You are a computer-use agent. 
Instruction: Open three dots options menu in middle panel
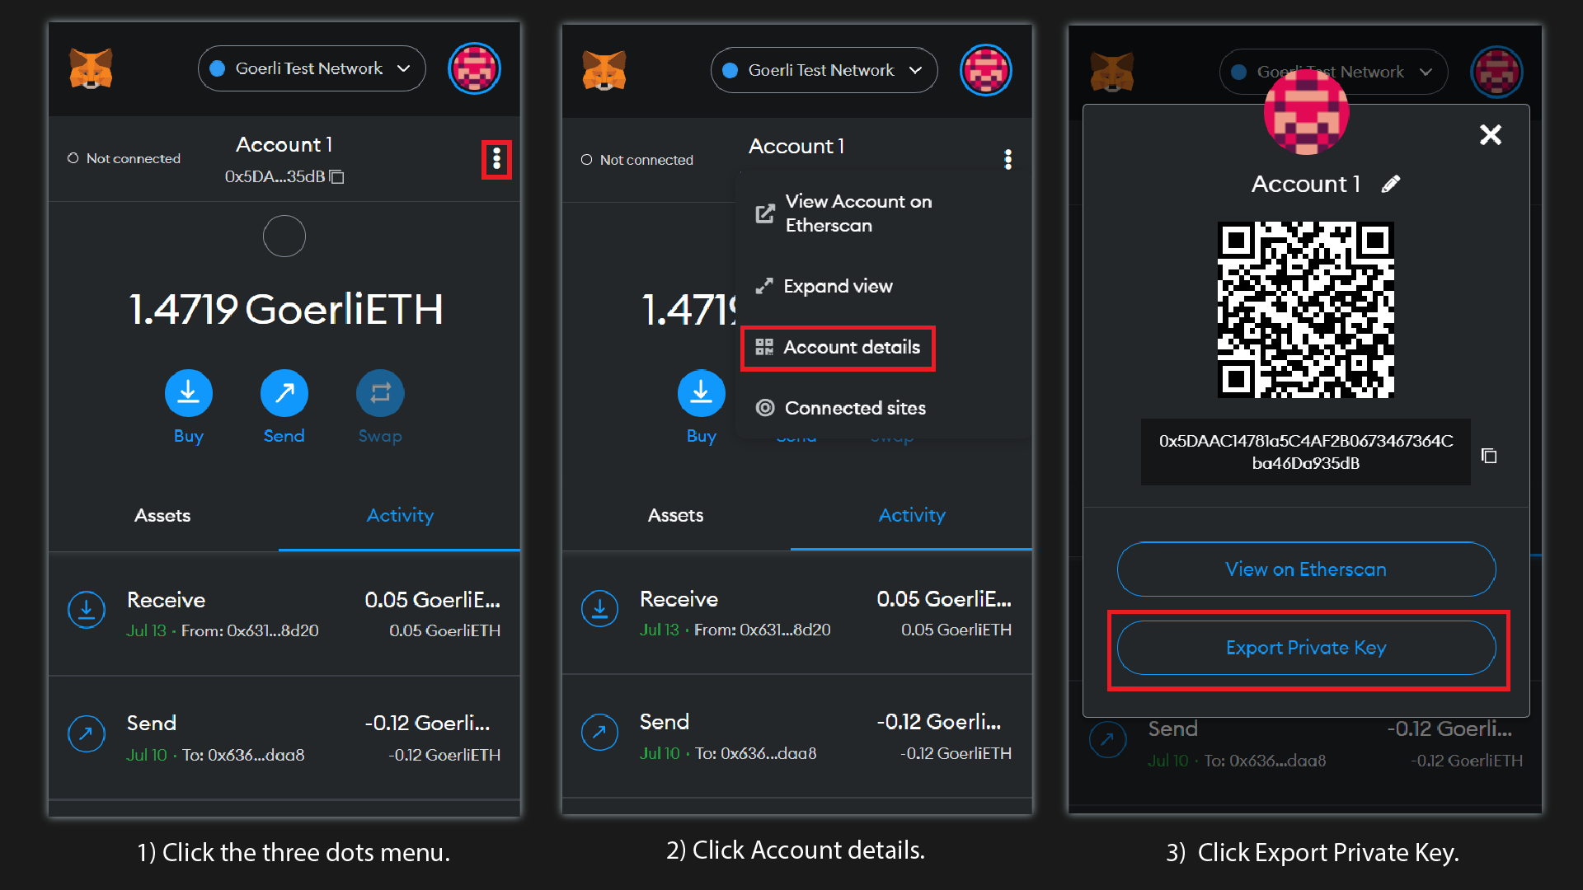click(1008, 160)
